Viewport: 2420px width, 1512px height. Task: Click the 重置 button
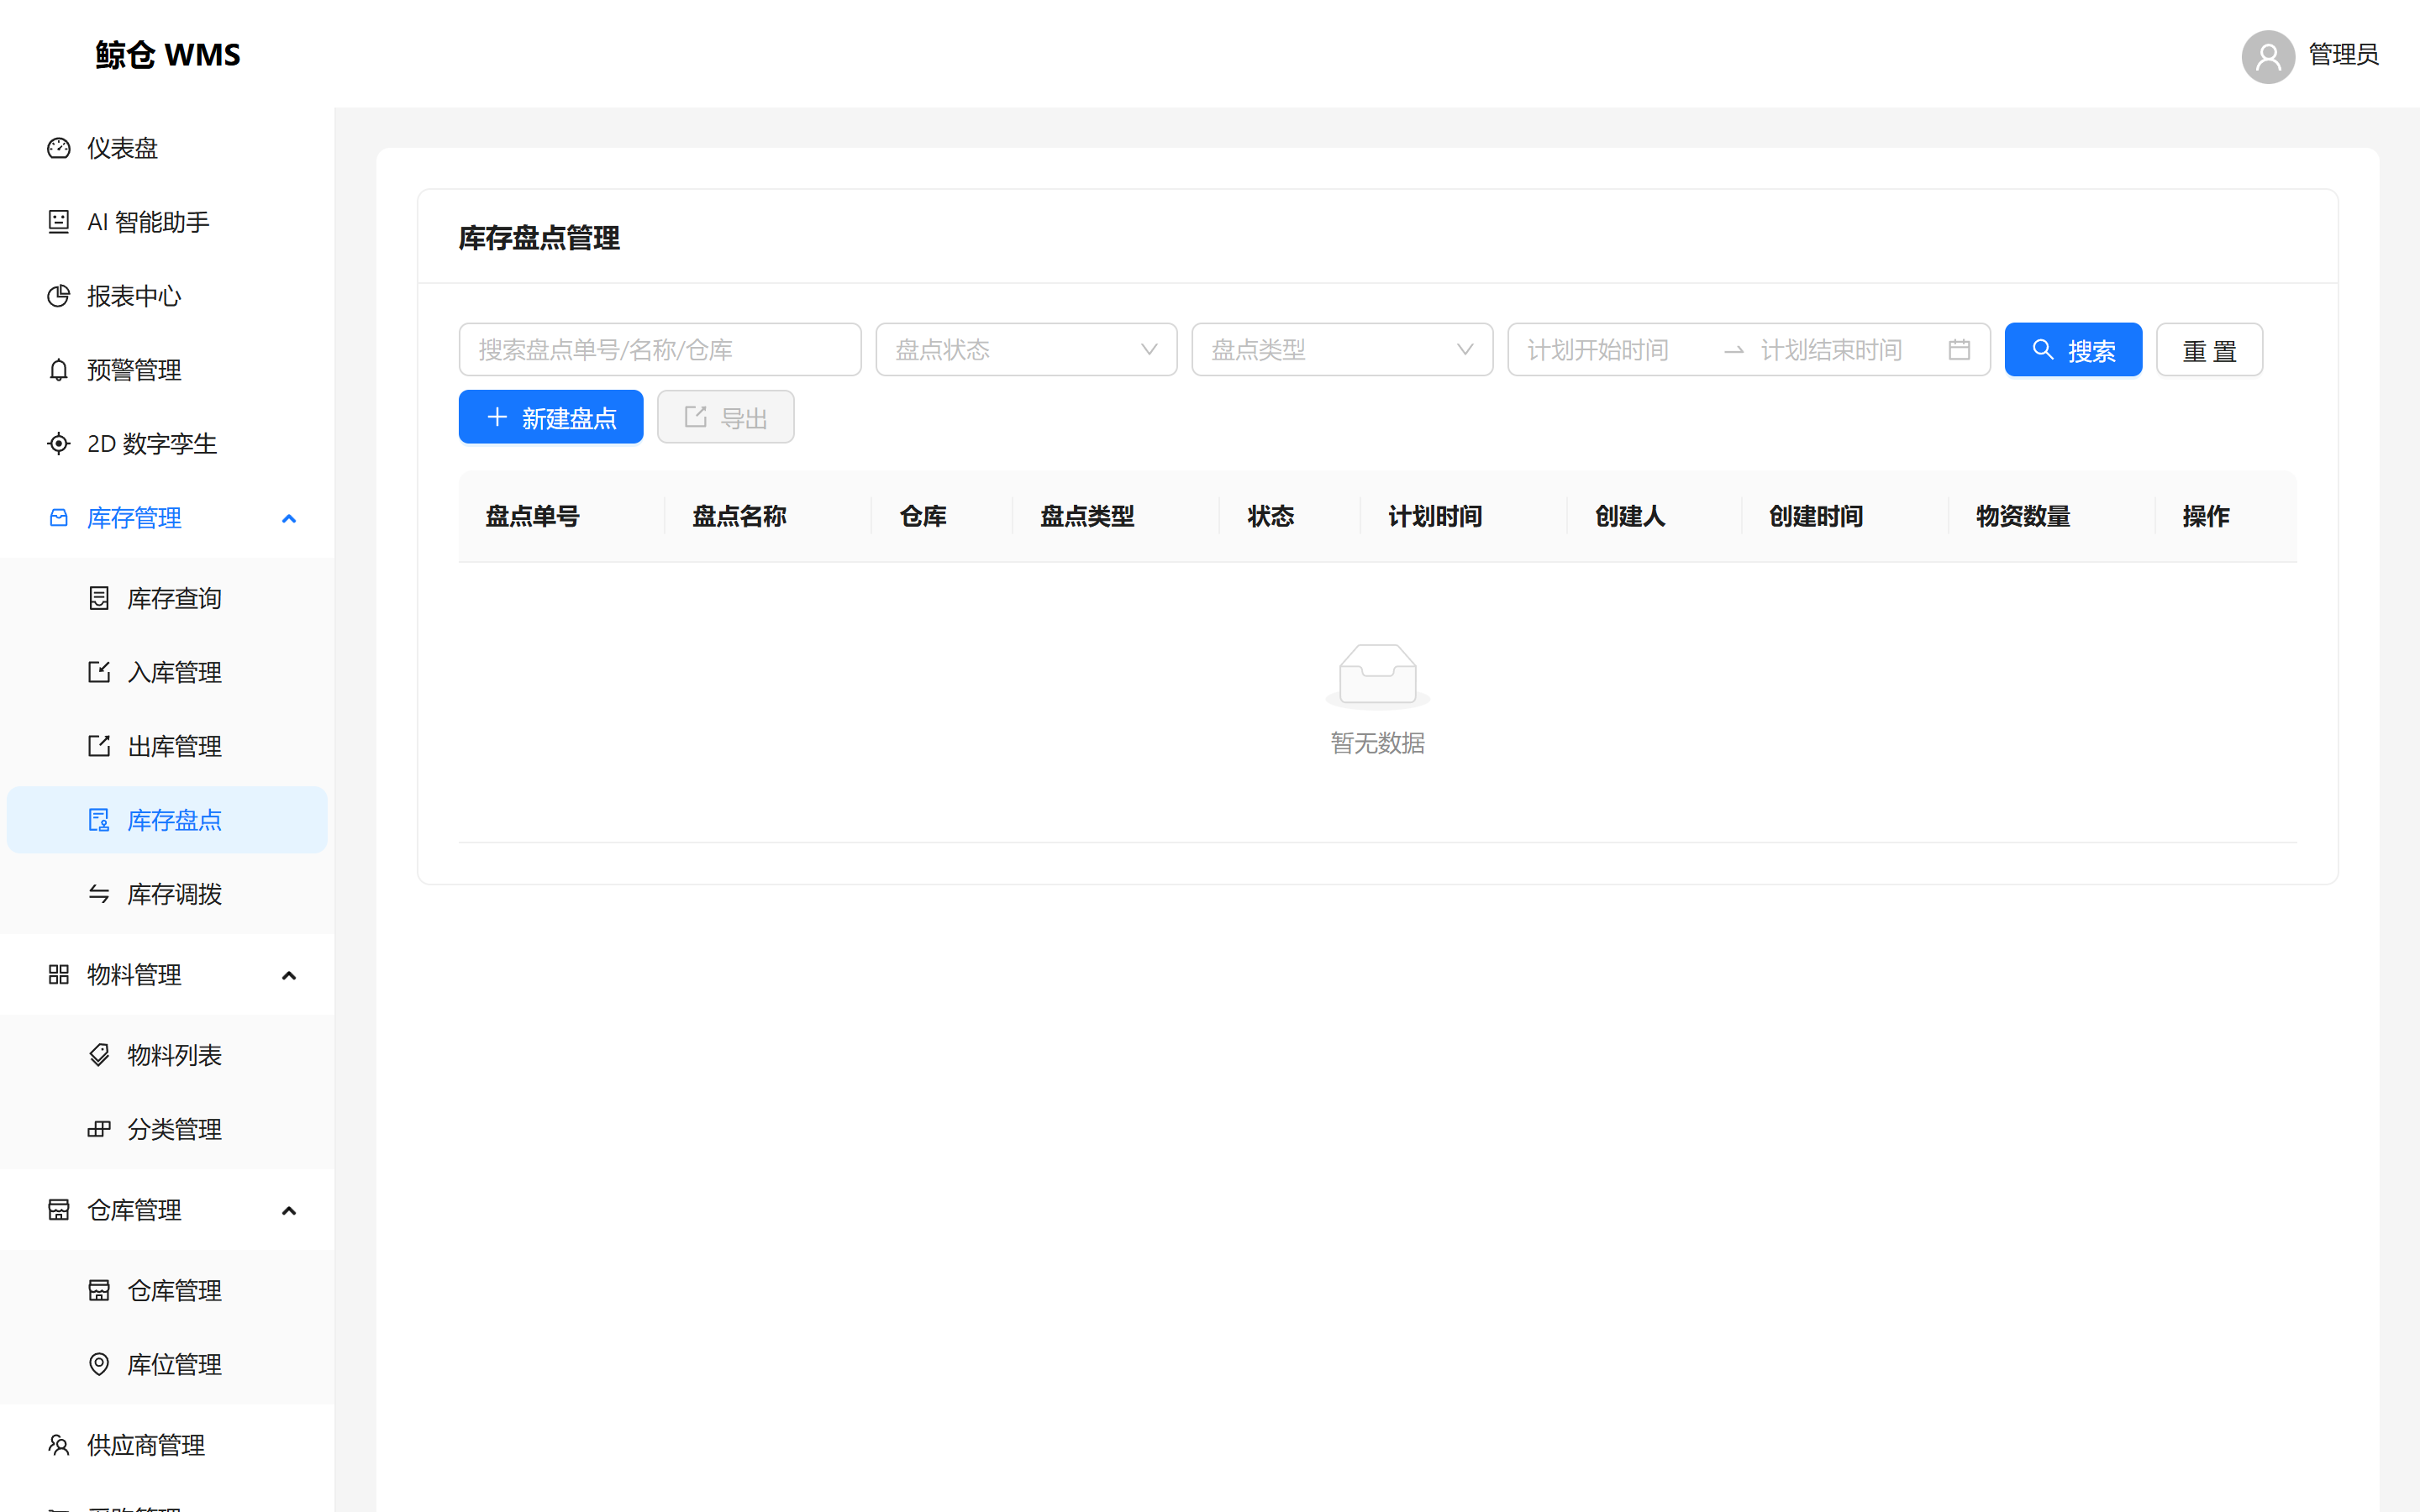[x=2209, y=350]
